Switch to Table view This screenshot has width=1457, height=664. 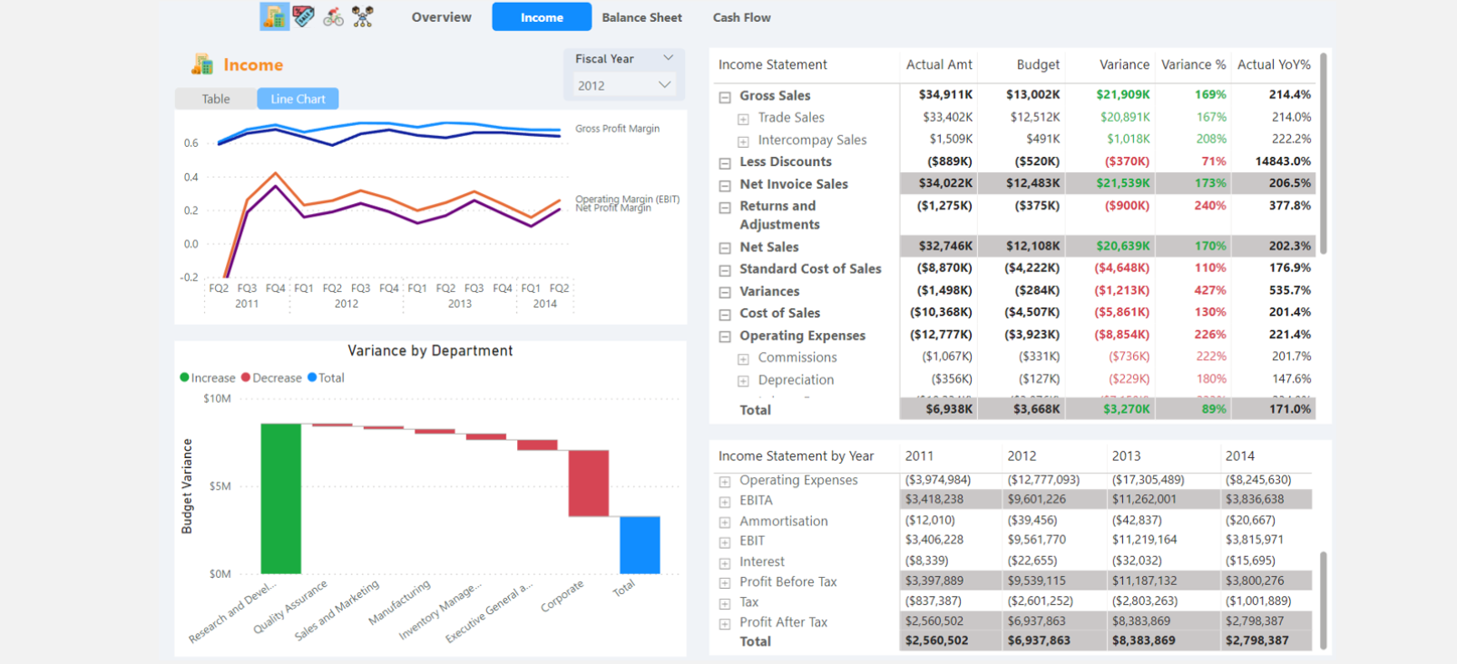pyautogui.click(x=216, y=99)
